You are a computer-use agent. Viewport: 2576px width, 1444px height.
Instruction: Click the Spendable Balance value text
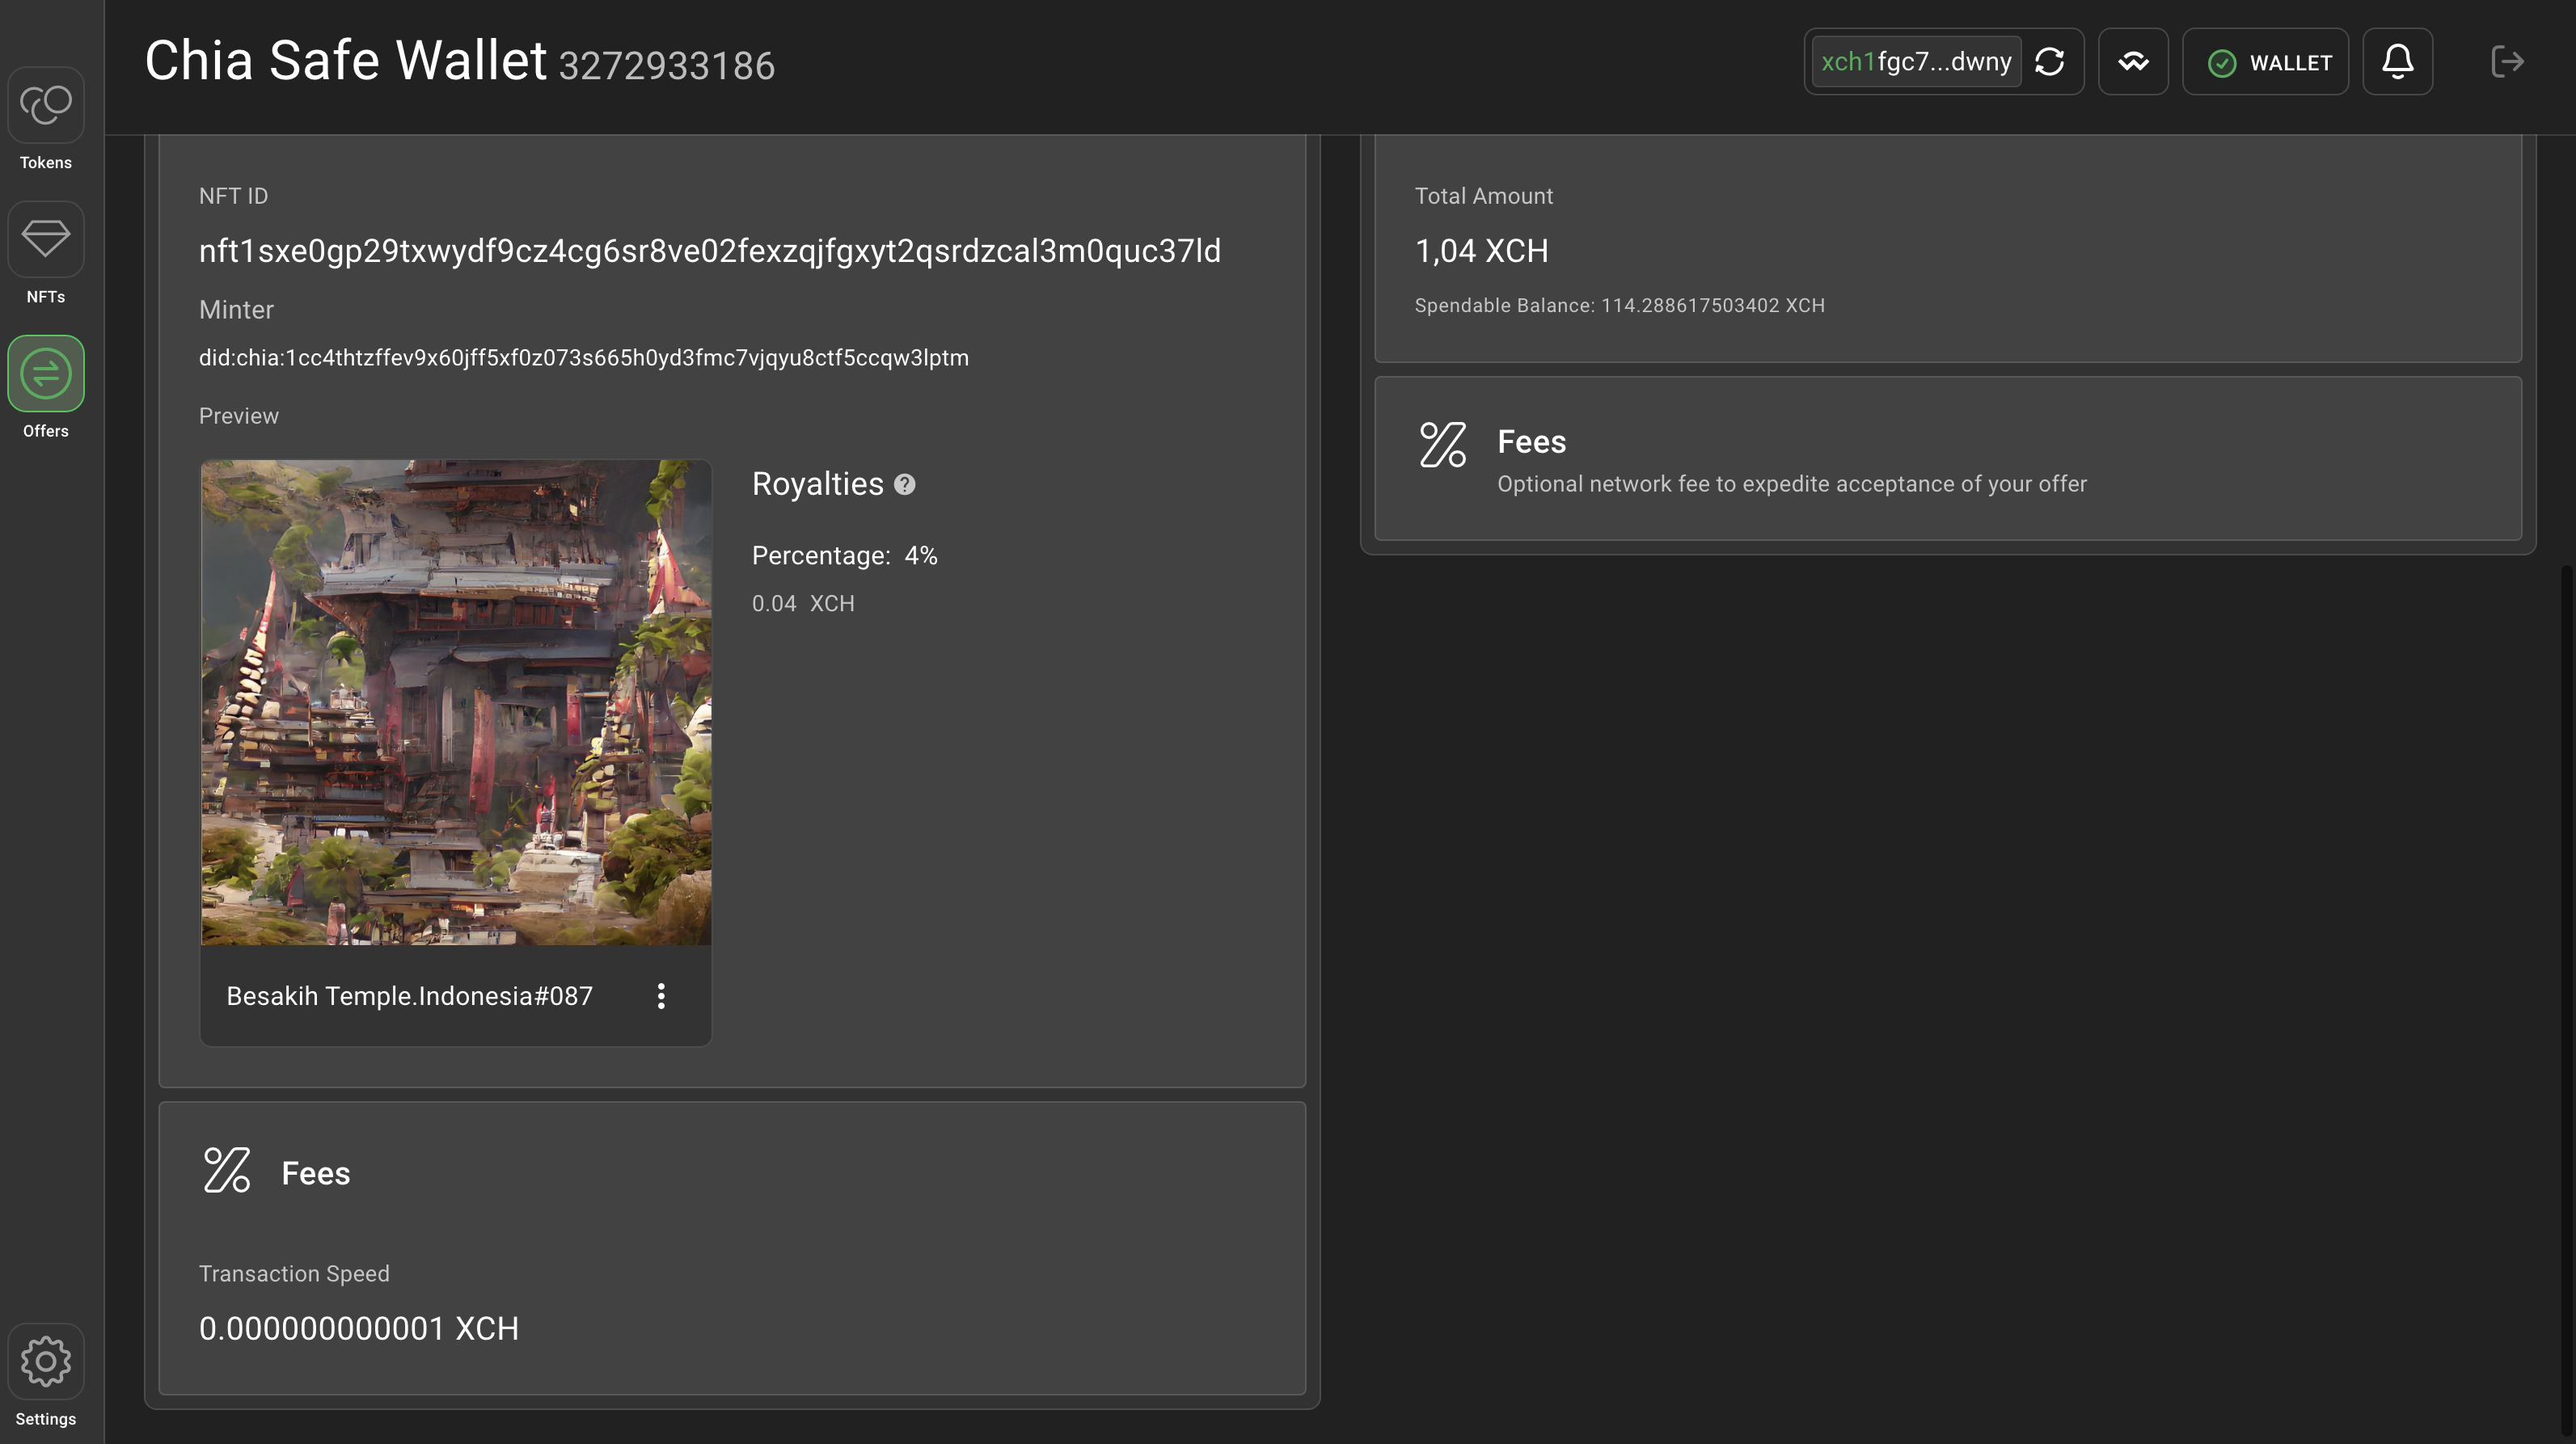(1620, 305)
